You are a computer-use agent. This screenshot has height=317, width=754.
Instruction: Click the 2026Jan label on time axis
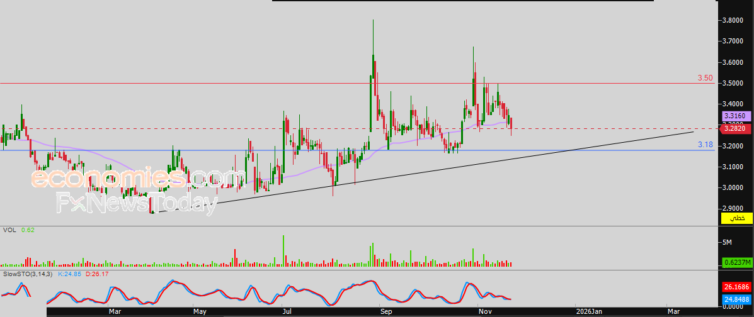coord(589,311)
